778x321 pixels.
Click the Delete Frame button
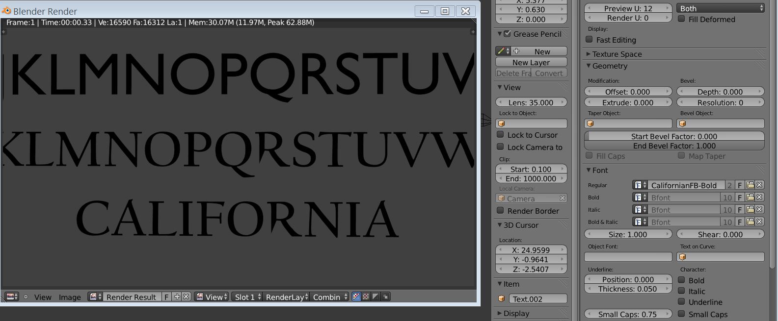(x=513, y=73)
